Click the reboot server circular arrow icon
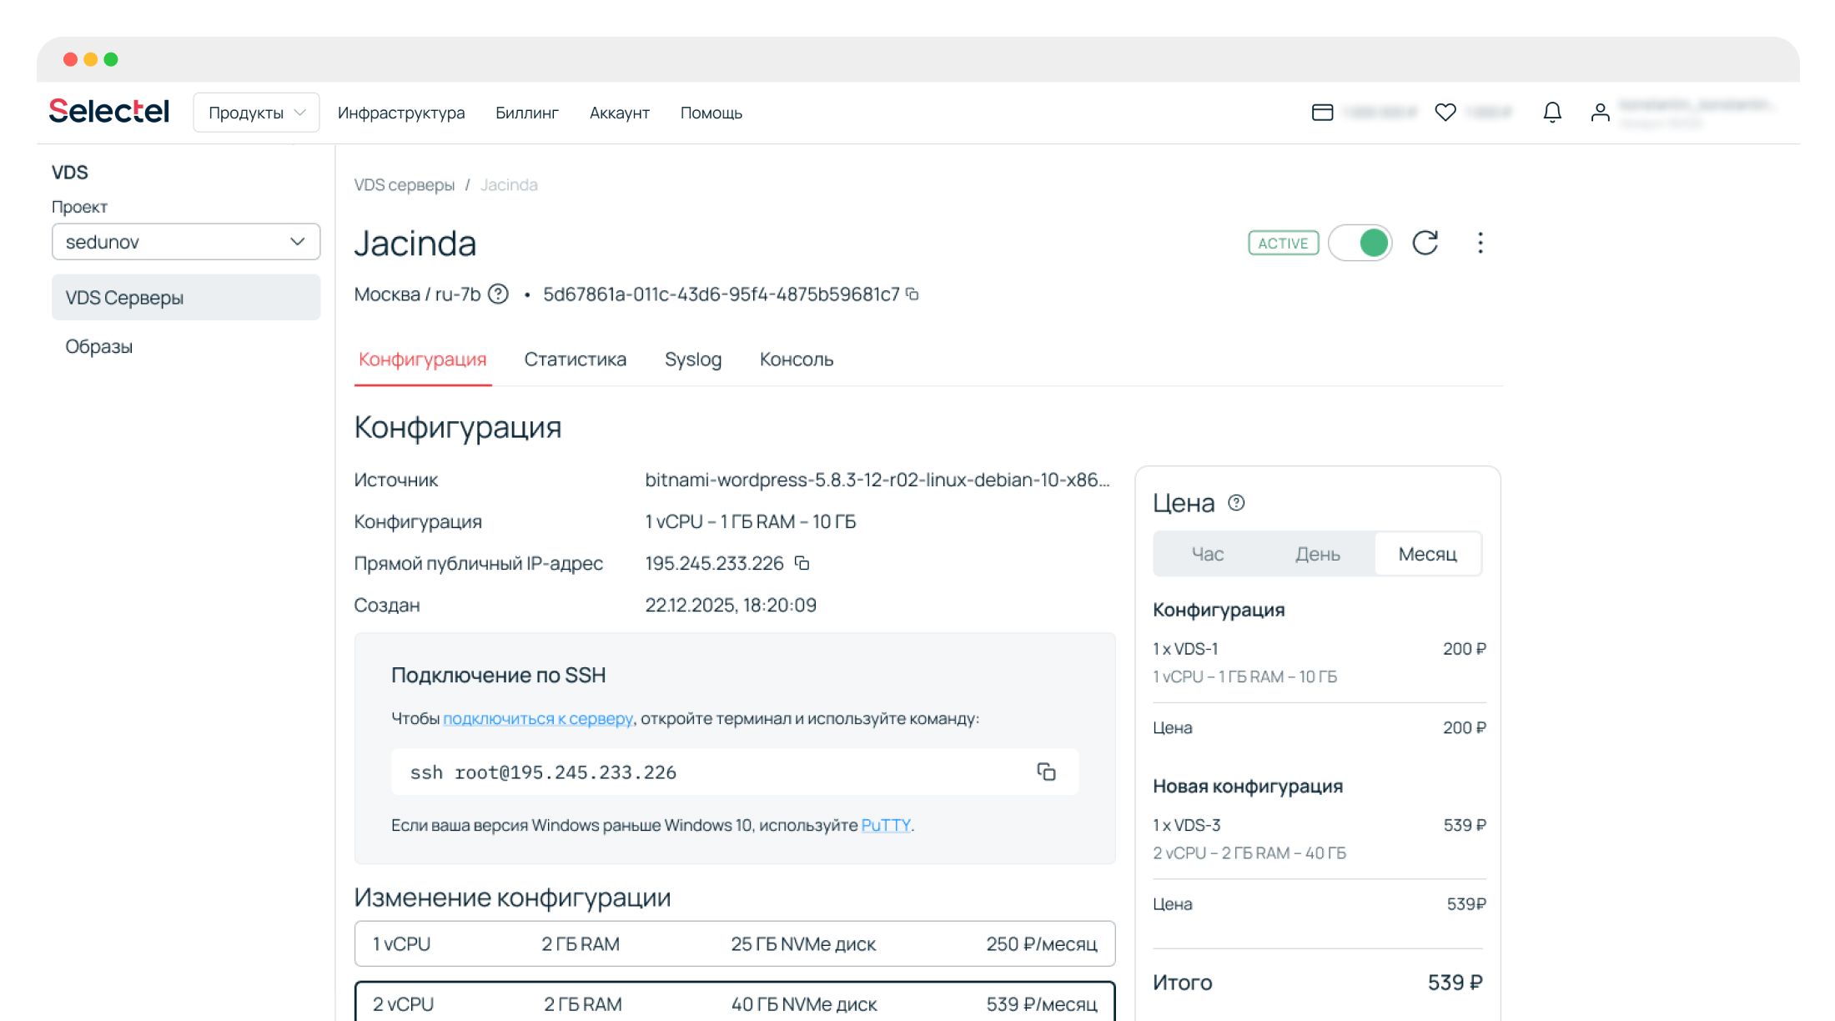 click(x=1425, y=243)
